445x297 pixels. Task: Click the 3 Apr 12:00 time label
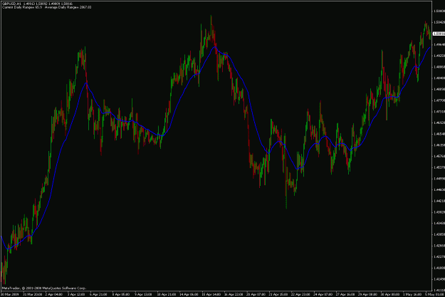(76, 294)
